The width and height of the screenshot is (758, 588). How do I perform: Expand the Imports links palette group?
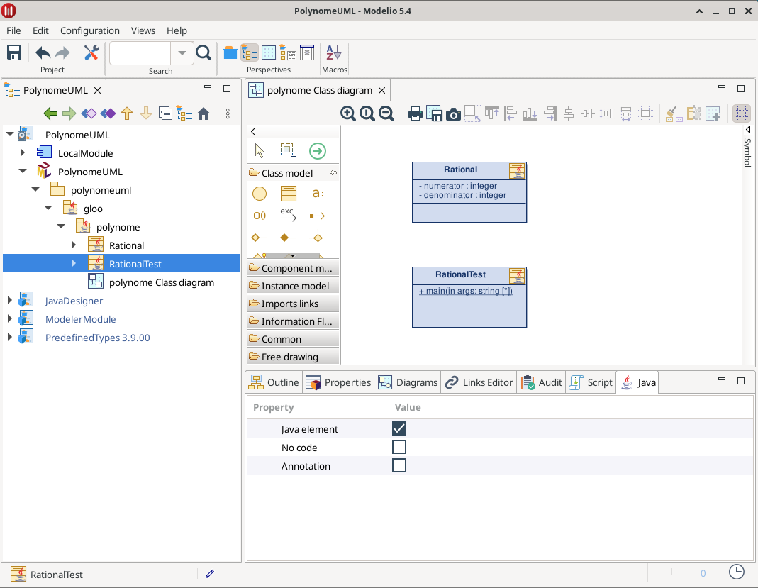point(293,304)
